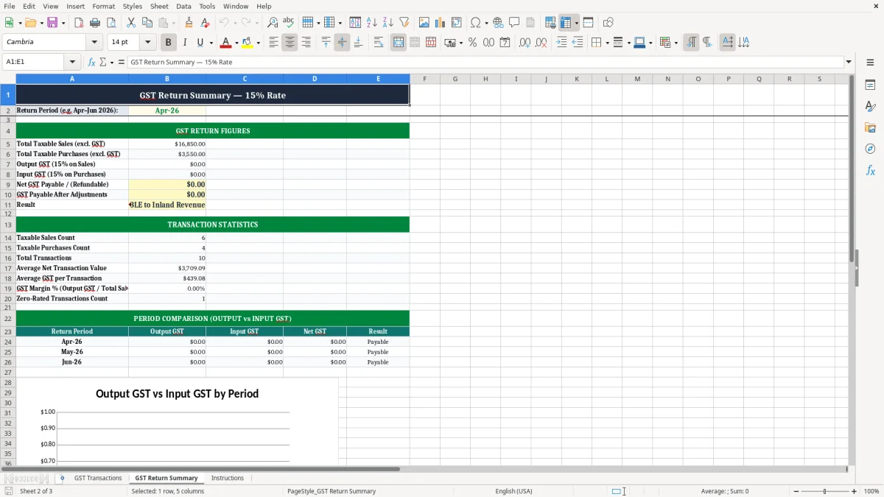884x497 pixels.
Task: Switch to GST Transactions sheet tab
Action: point(98,478)
